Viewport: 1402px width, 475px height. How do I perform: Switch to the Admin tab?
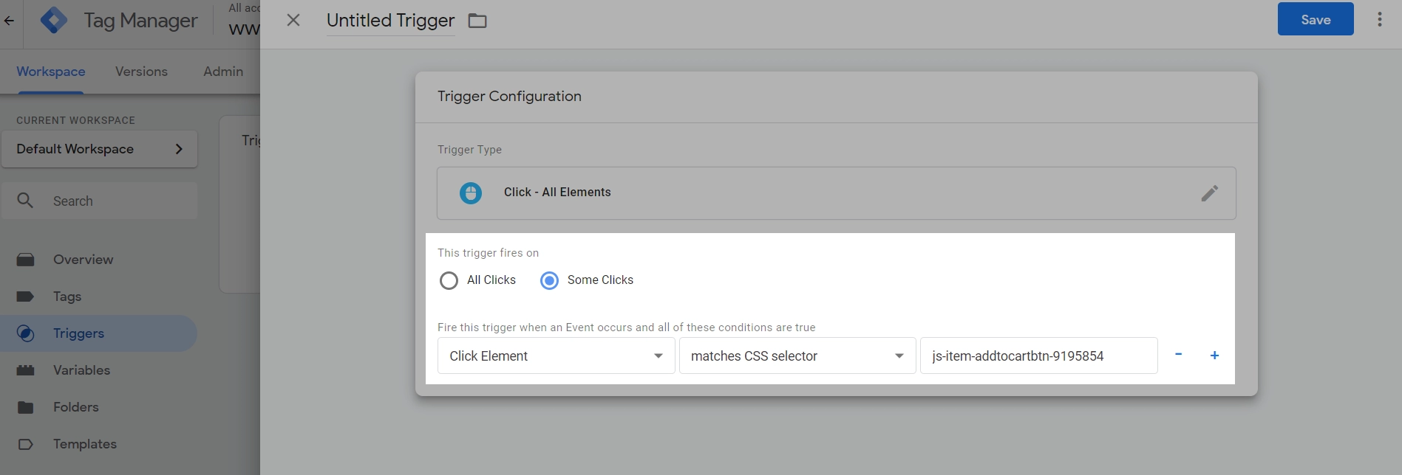click(x=223, y=72)
